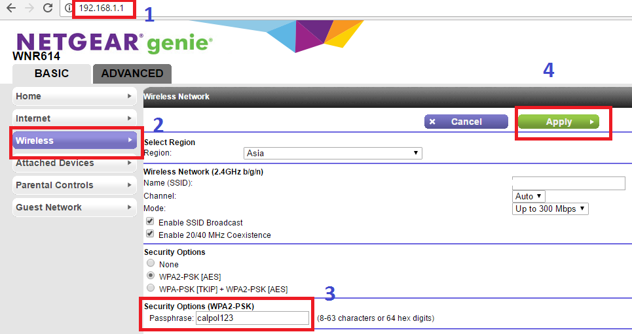The image size is (632, 334).
Task: Open Guest Network in the sidebar
Action: tap(75, 207)
